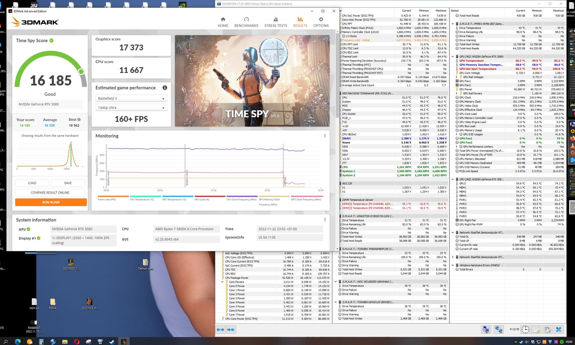Collapse Windows Hardware Errors (WHEA) group
575x345 pixels.
point(453,265)
